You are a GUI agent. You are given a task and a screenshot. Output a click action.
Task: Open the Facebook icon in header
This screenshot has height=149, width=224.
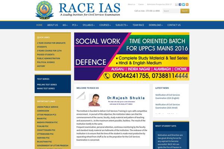[x=180, y=4]
